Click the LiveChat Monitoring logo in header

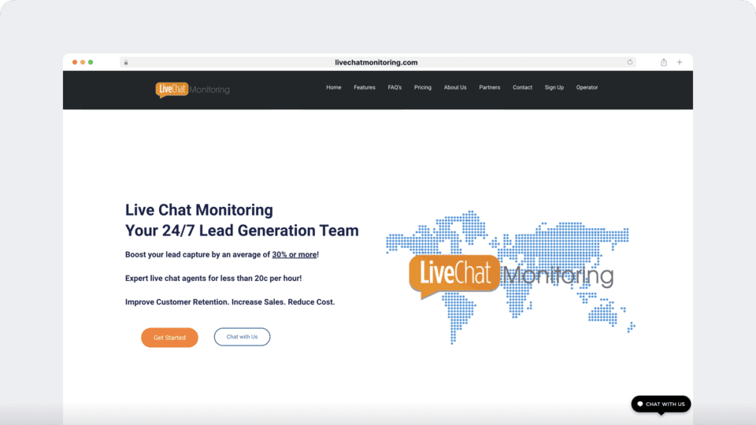(192, 90)
